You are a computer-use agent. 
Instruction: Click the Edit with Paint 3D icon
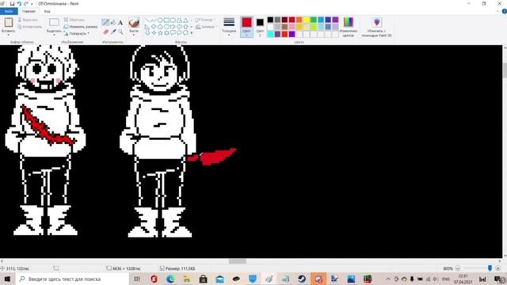(377, 22)
